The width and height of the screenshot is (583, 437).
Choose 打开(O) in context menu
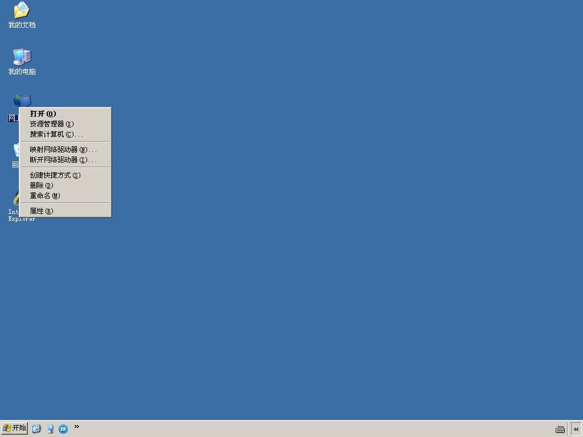click(x=65, y=114)
